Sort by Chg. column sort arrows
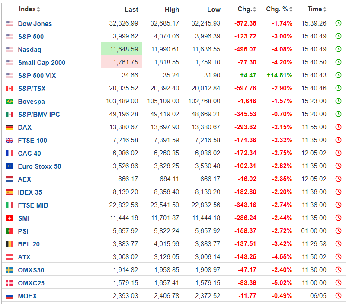Viewport: 346px width, 304px height. [x=254, y=9]
